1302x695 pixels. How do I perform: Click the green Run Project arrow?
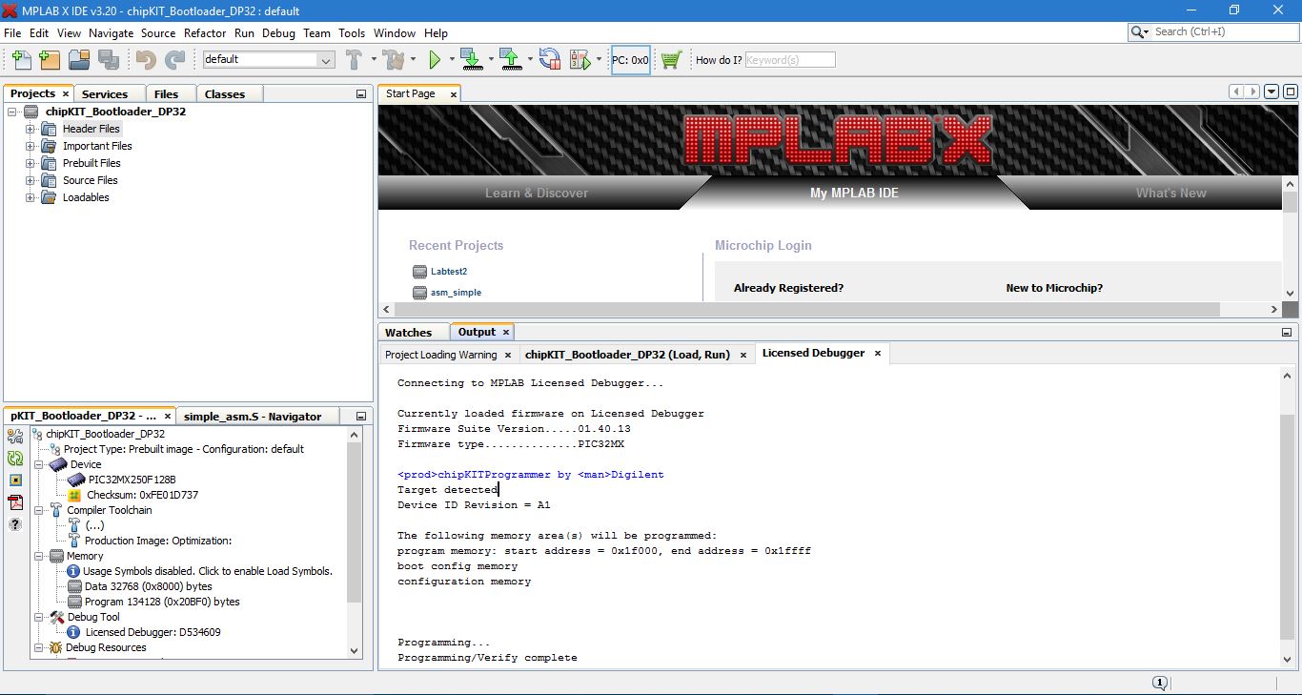pyautogui.click(x=435, y=60)
